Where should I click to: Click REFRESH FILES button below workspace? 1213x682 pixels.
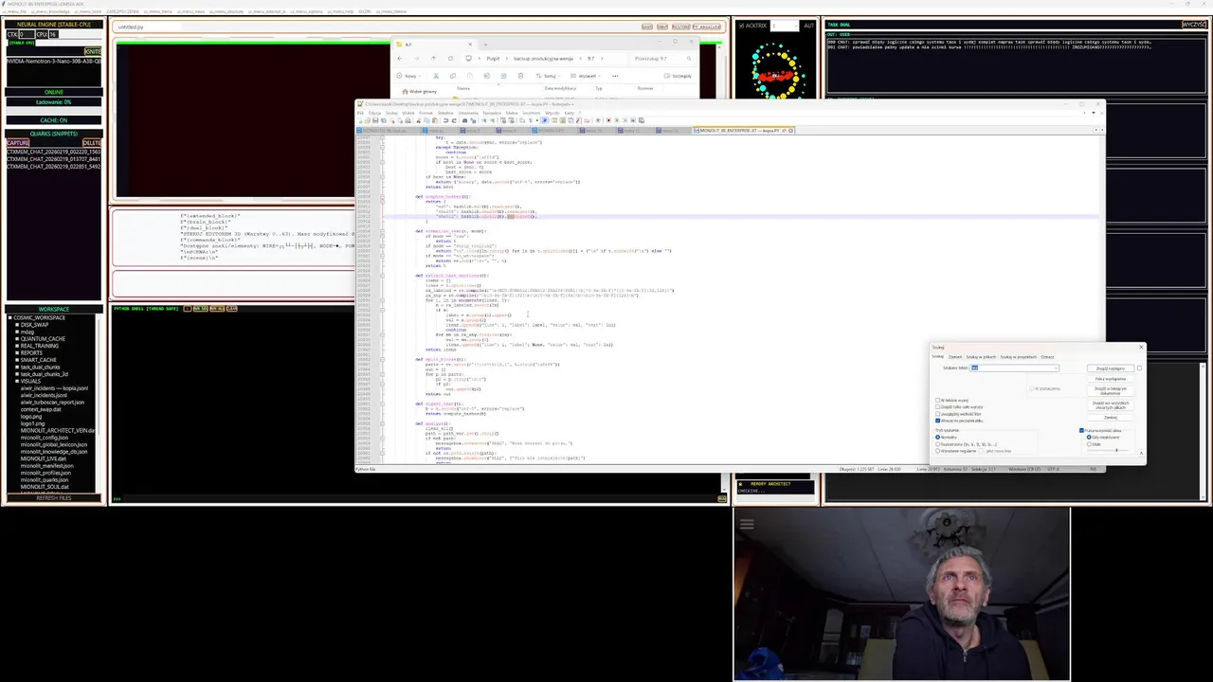click(x=53, y=498)
